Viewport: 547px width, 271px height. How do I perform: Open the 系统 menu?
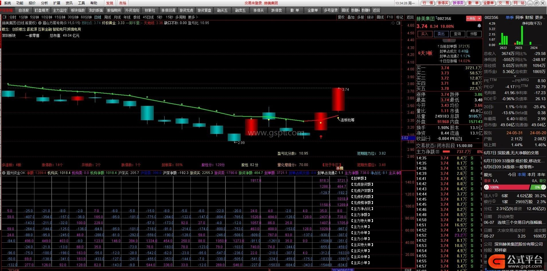7,3
